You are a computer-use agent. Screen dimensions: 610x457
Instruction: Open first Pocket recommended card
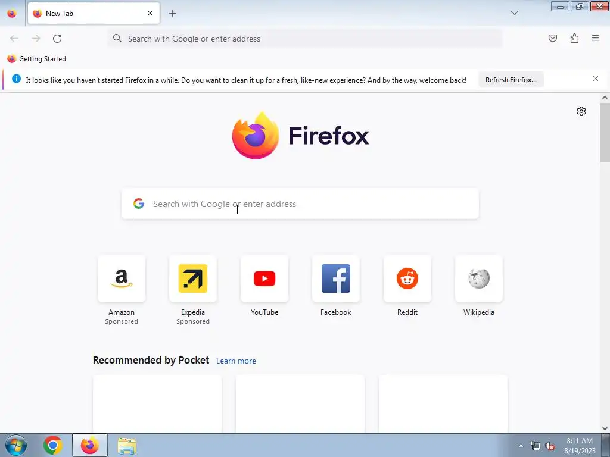pyautogui.click(x=157, y=403)
